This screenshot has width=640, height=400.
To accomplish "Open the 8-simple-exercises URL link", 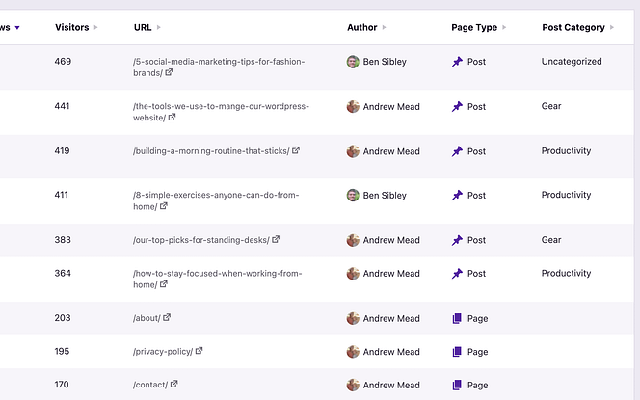I will tap(216, 195).
